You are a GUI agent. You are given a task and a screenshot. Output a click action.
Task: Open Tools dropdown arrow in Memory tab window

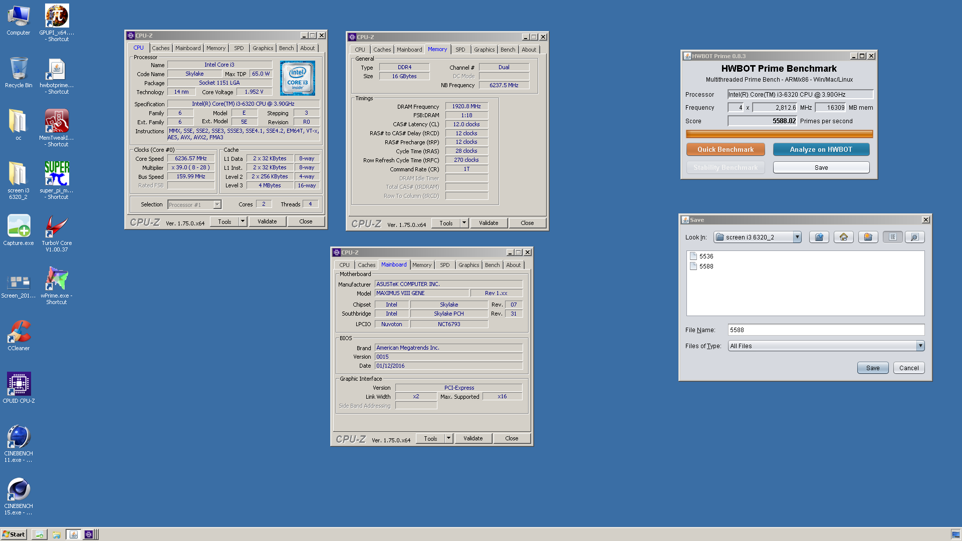click(x=464, y=223)
